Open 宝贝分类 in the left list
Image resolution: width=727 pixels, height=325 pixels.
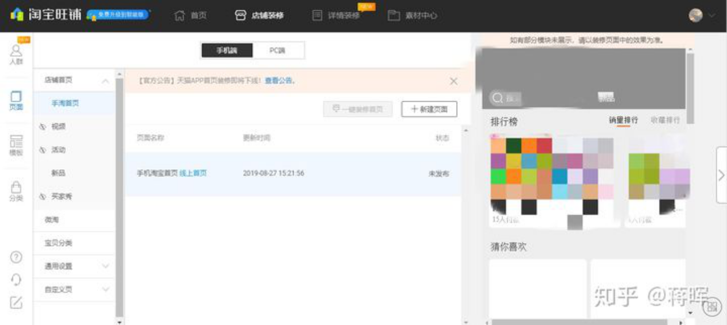point(59,243)
